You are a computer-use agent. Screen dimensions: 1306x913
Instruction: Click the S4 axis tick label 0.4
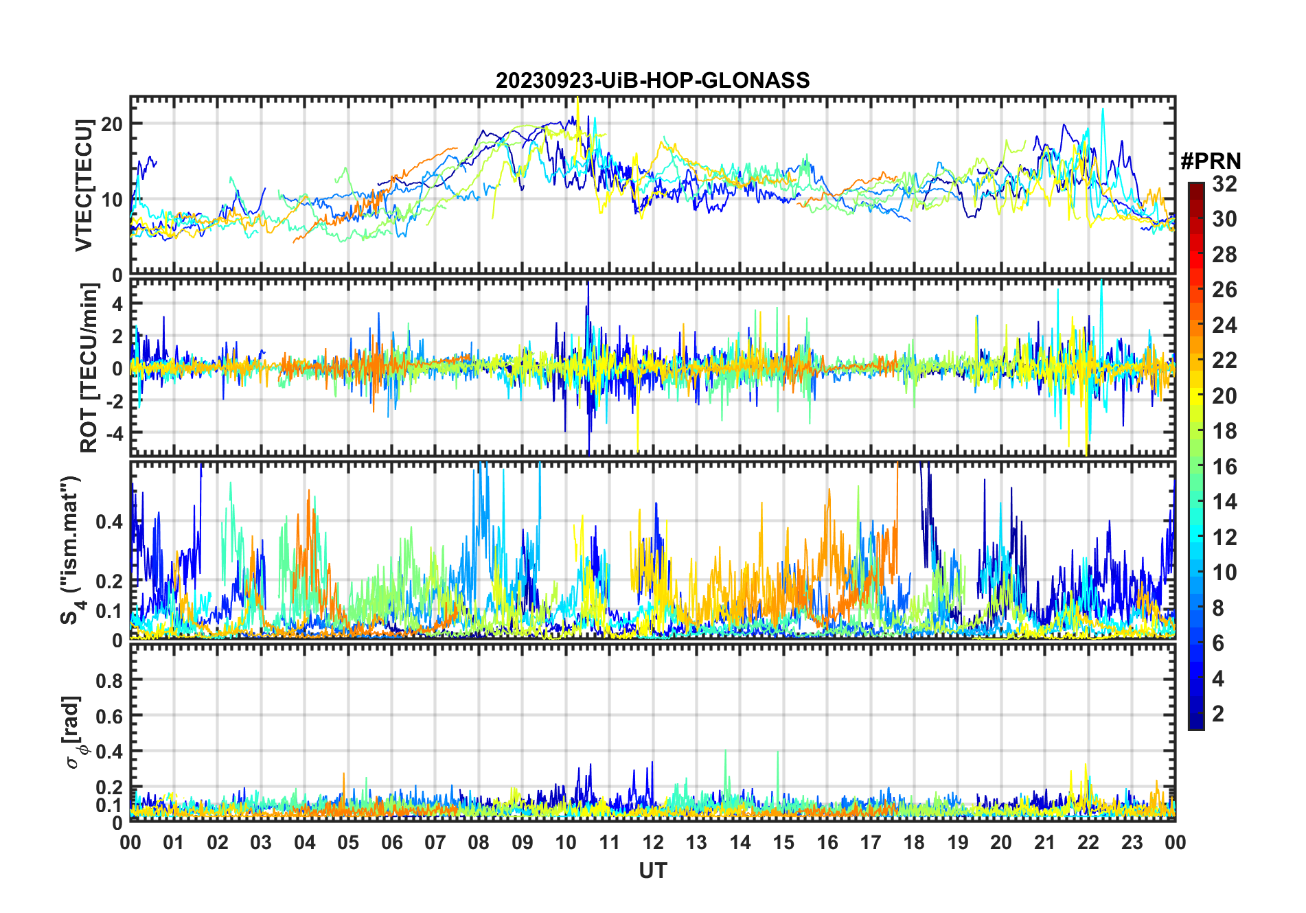[x=110, y=522]
